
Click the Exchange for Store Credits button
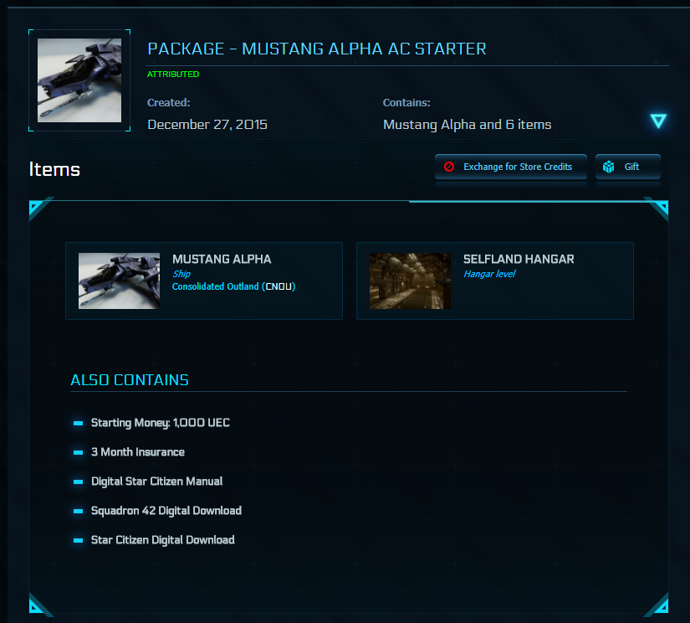point(510,167)
